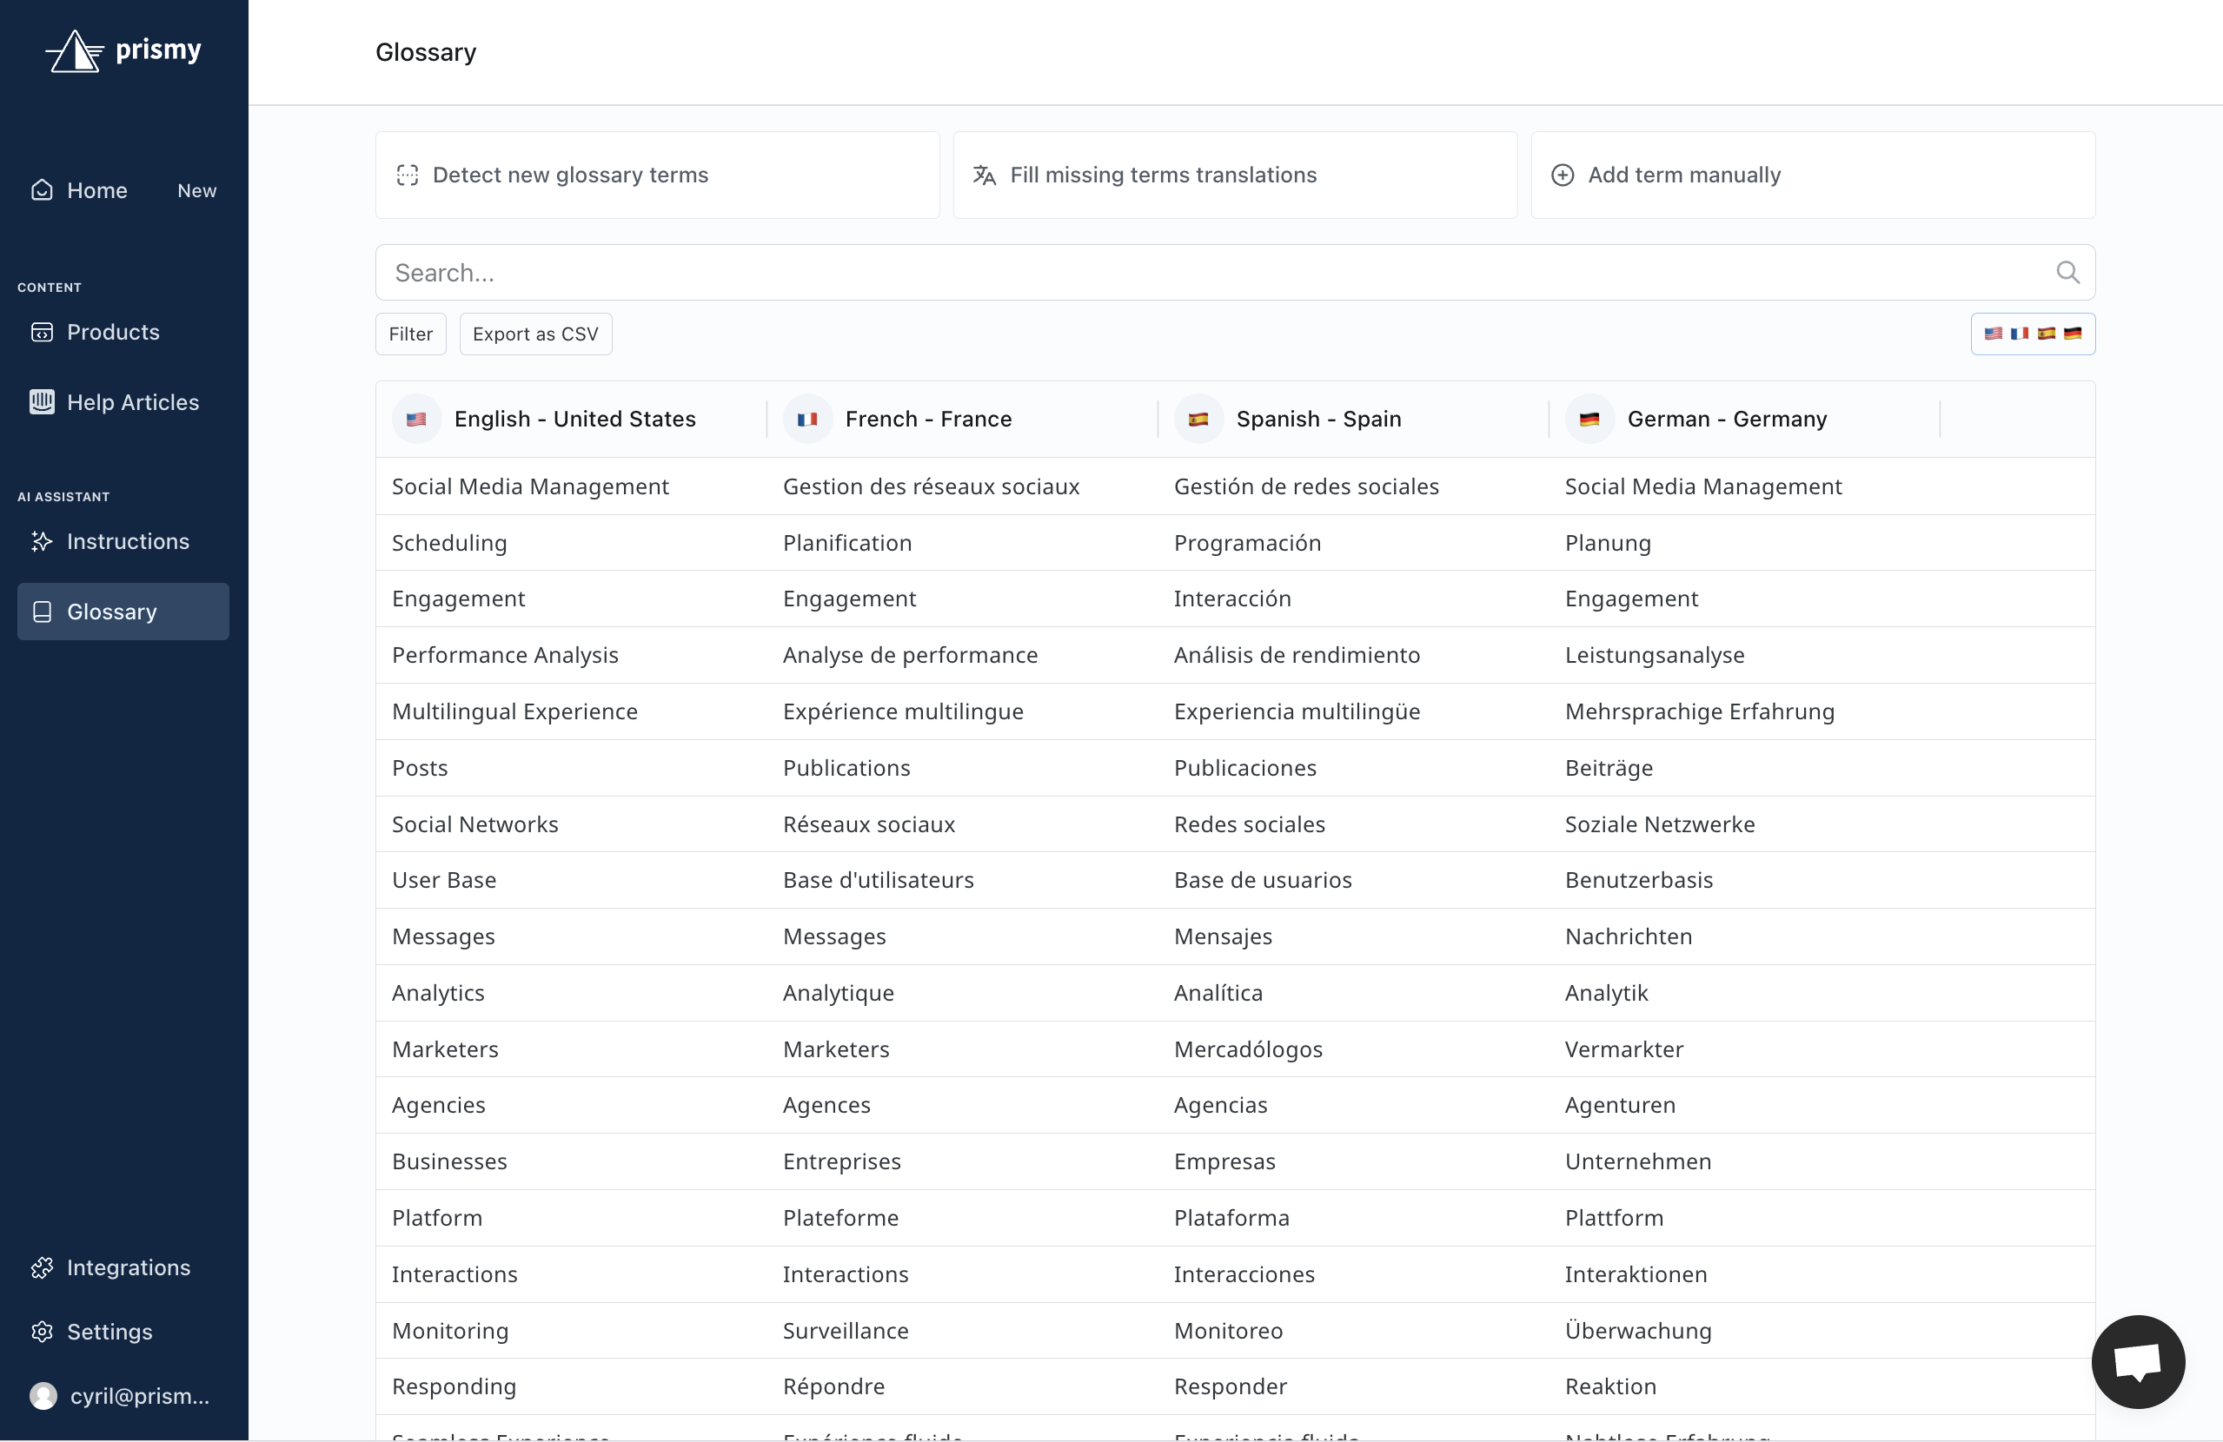Click the Products box icon in the sidebar
The width and height of the screenshot is (2223, 1442).
[x=42, y=332]
